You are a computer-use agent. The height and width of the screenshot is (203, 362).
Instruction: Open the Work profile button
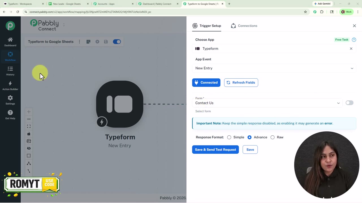346,12
